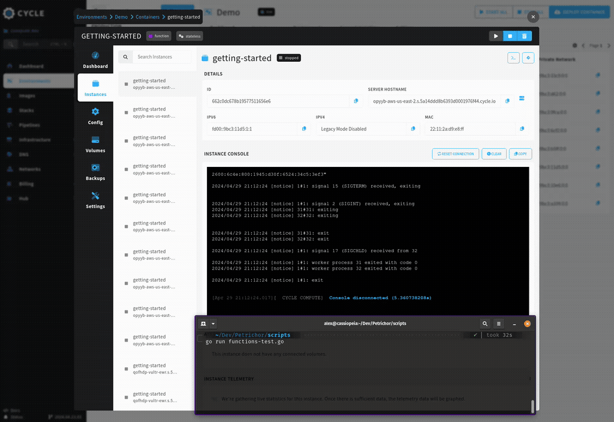Click the terminal window scrollbar
Screen dimensions: 614x422
(x=532, y=406)
